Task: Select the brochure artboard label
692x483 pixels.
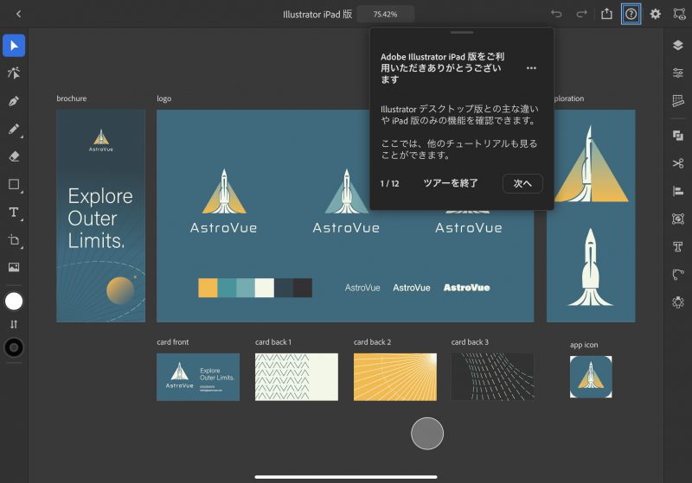Action: (72, 99)
